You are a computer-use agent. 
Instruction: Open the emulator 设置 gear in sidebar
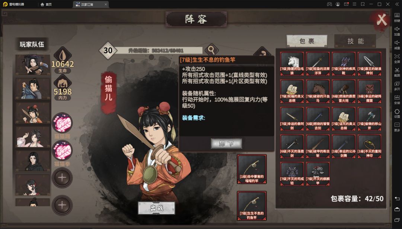(397, 113)
